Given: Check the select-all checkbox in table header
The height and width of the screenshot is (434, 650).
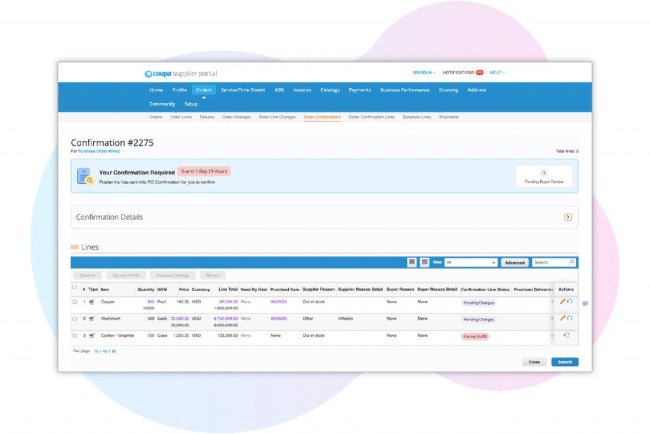Looking at the screenshot, I should tap(74, 287).
